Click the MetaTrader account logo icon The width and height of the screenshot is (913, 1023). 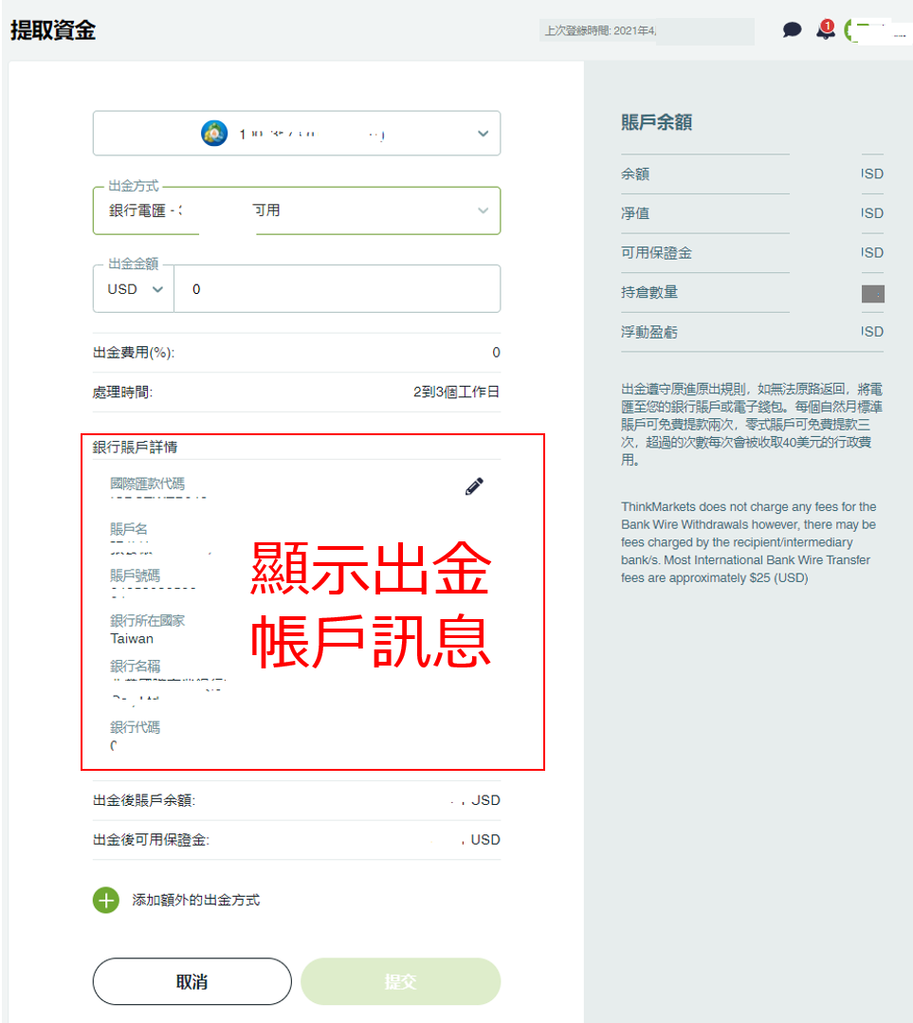[214, 133]
